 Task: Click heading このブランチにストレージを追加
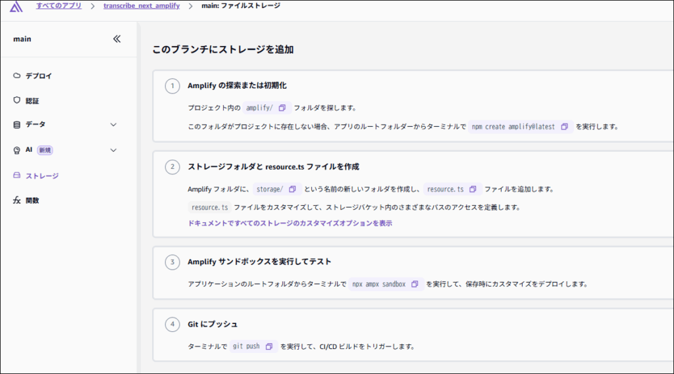click(x=223, y=49)
